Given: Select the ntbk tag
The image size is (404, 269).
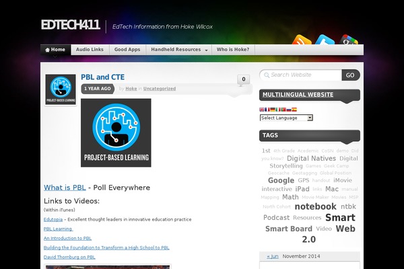Looking at the screenshot, I should pos(348,206).
